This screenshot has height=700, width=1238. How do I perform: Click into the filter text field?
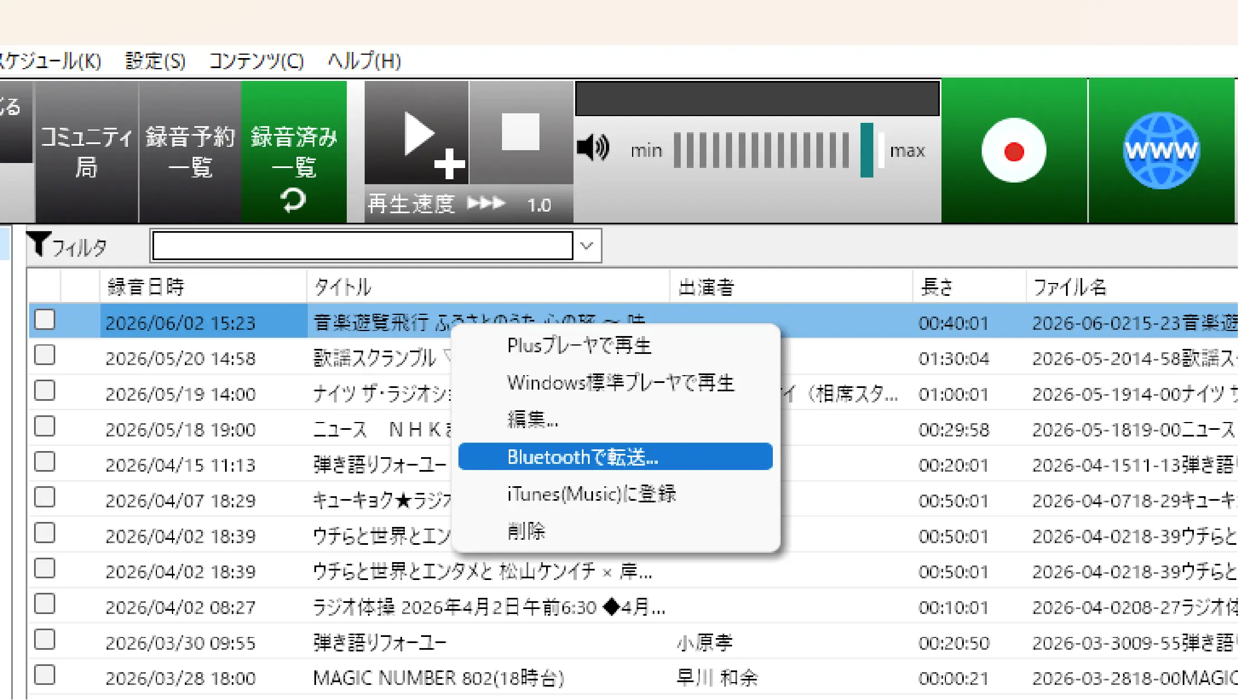pyautogui.click(x=362, y=246)
